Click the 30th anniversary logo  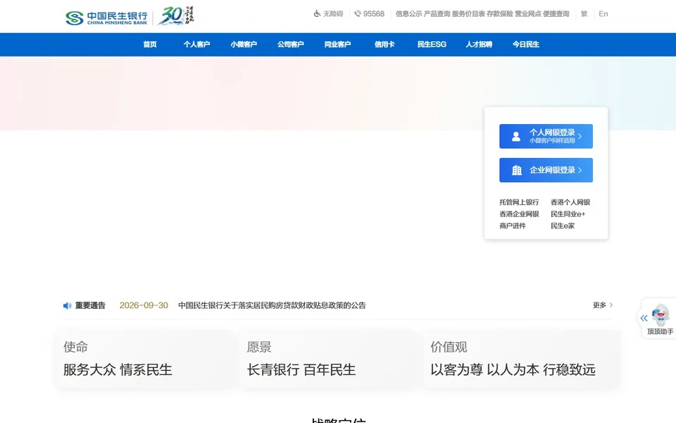176,16
